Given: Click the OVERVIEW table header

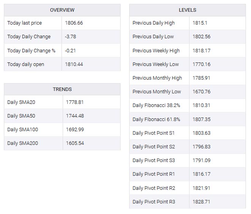Looking at the screenshot, I should tap(62, 10).
